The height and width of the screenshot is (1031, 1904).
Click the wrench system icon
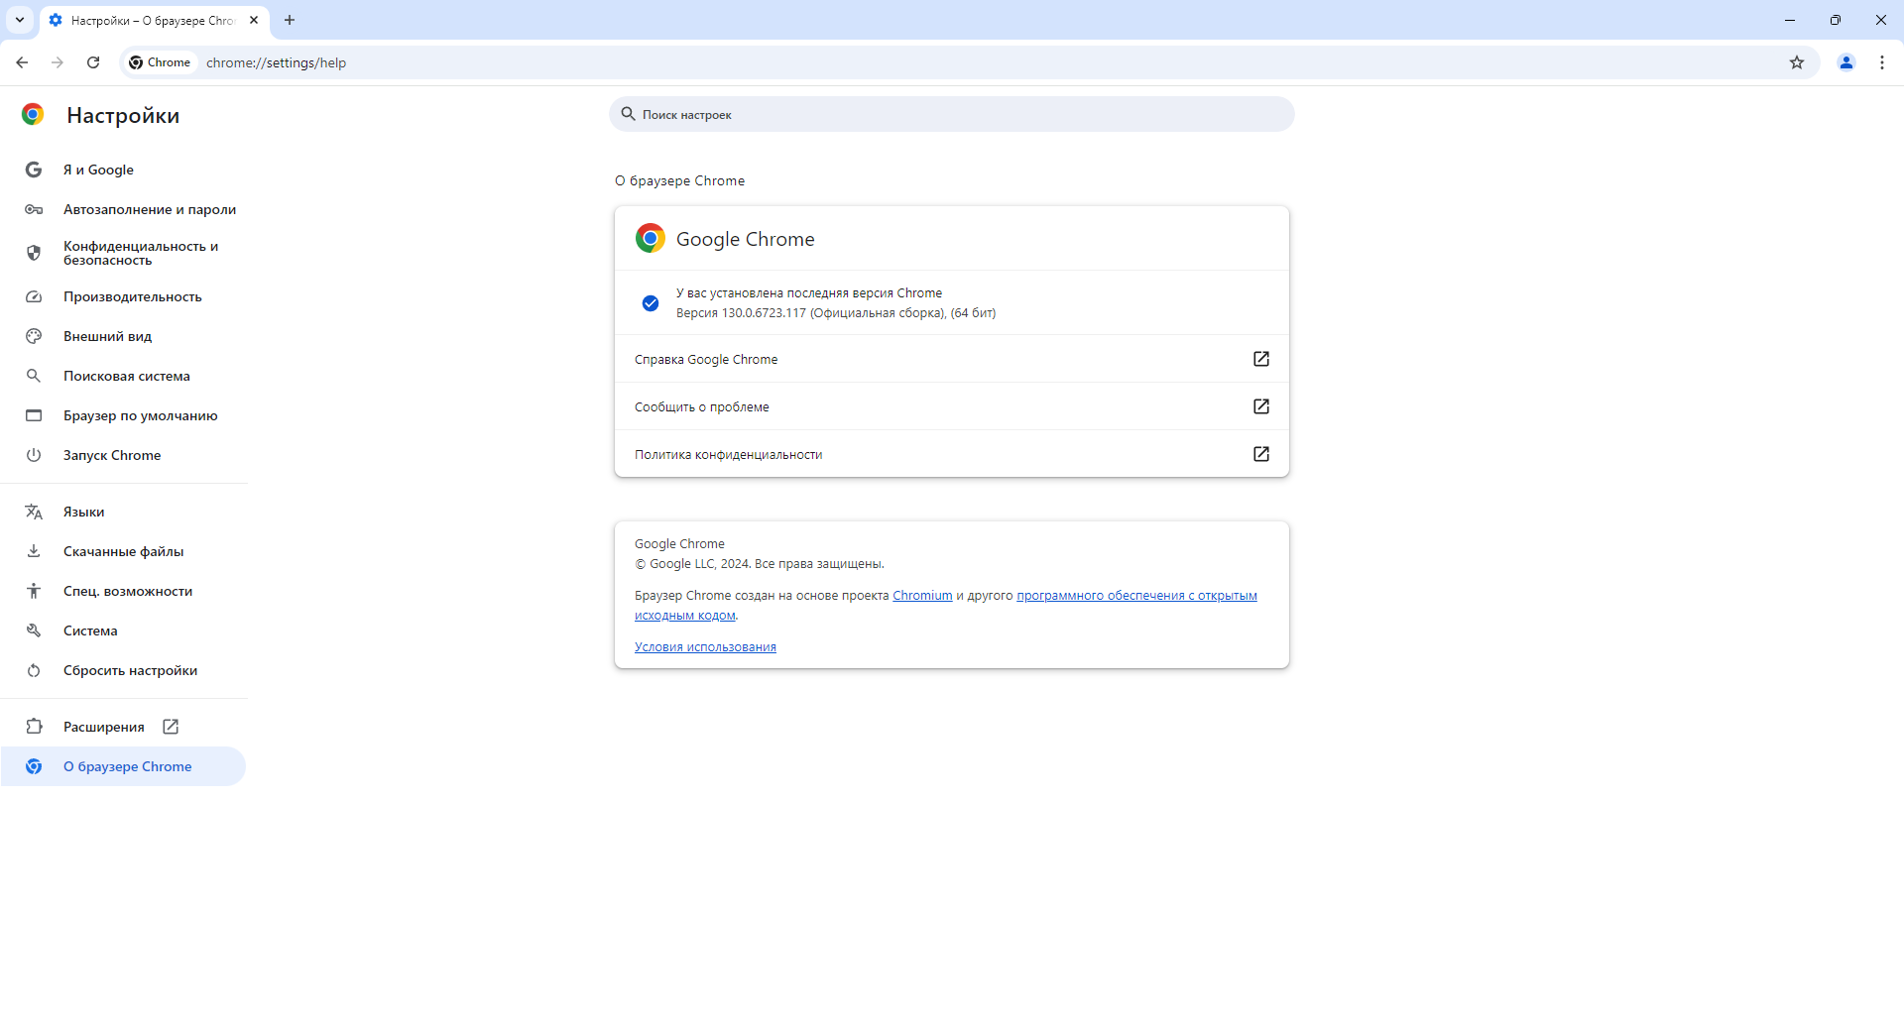(x=34, y=630)
